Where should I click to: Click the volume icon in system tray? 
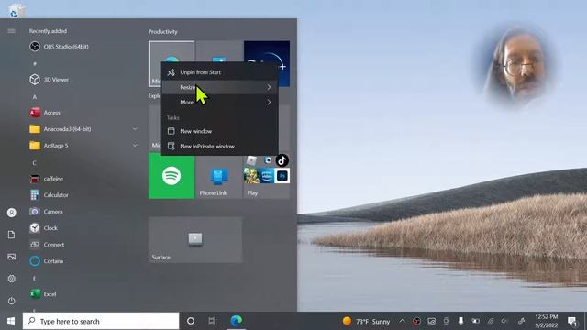504,321
